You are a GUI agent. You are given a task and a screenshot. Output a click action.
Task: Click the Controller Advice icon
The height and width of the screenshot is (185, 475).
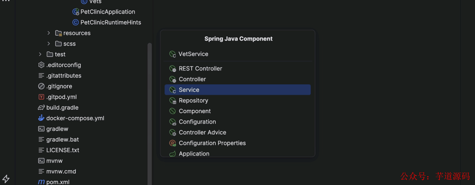click(x=172, y=132)
